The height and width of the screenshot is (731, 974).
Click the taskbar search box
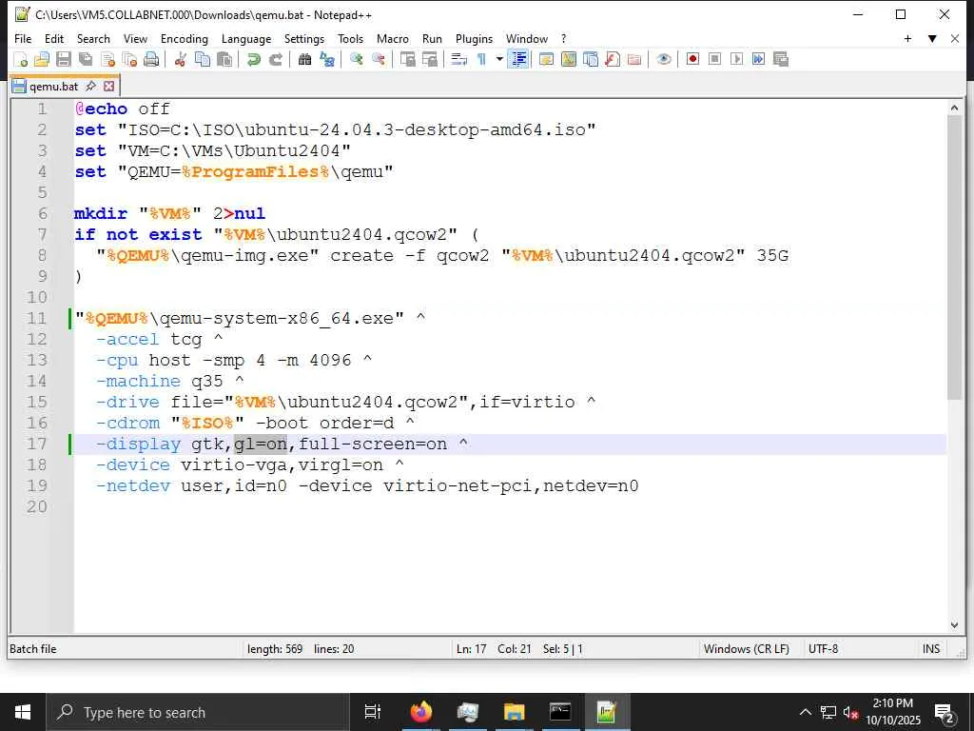198,712
